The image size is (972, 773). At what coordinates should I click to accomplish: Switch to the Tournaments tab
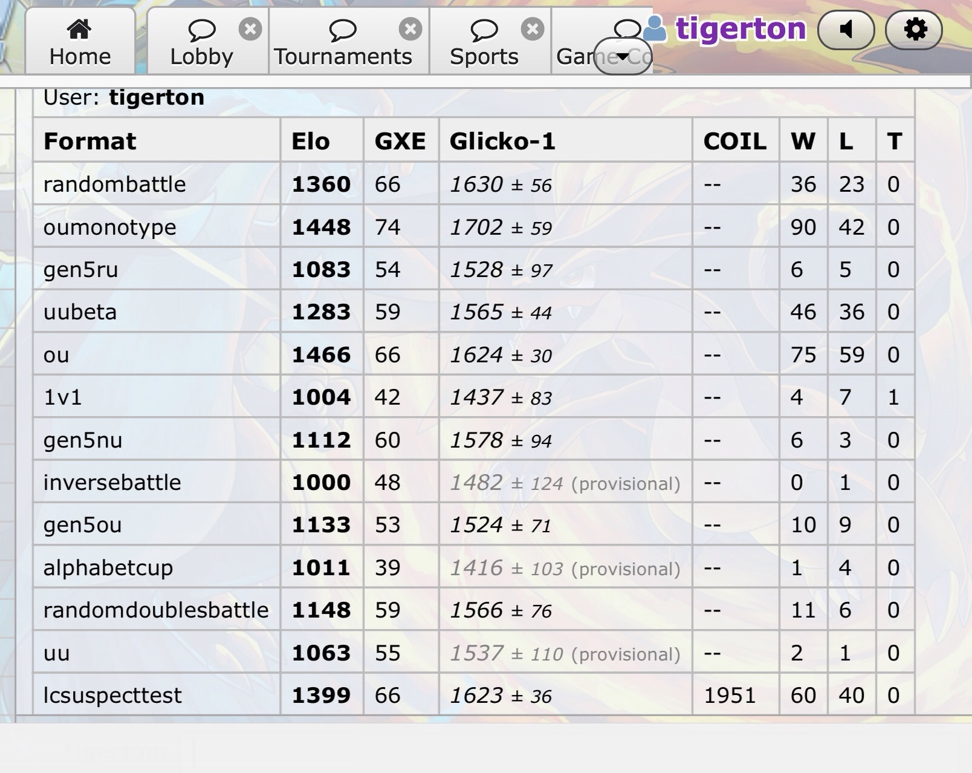tap(343, 56)
